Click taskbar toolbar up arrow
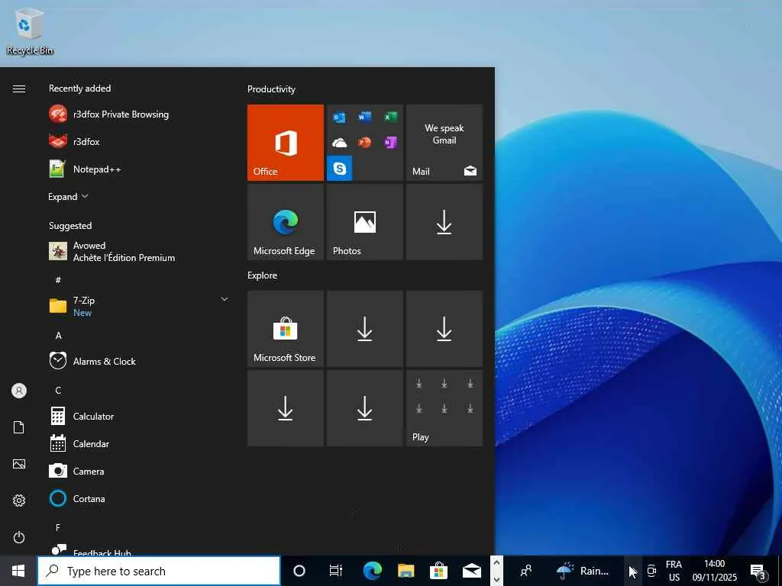Viewport: 782px width, 586px height. coord(496,563)
